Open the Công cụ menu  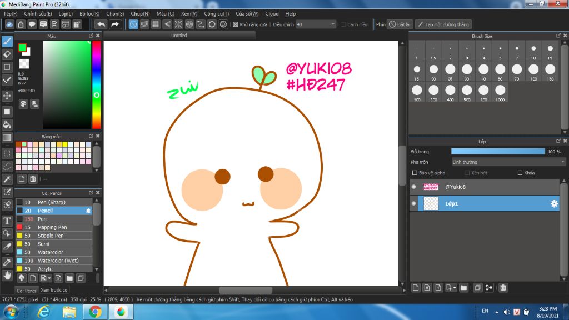[x=216, y=14]
